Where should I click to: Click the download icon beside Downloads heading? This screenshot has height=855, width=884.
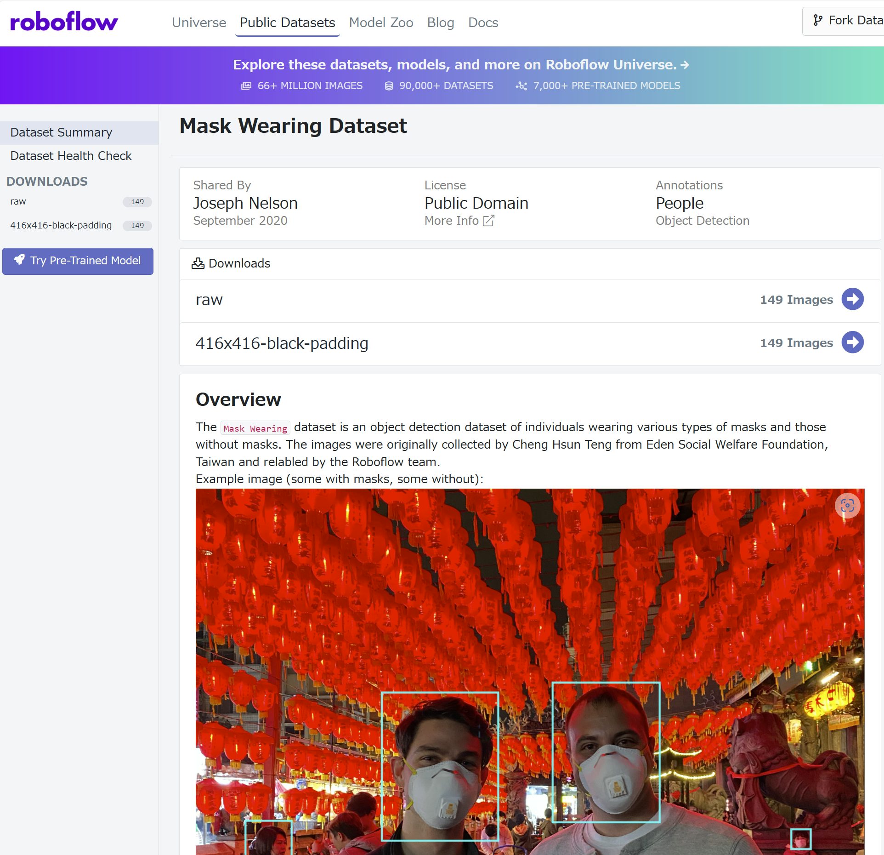pos(198,263)
